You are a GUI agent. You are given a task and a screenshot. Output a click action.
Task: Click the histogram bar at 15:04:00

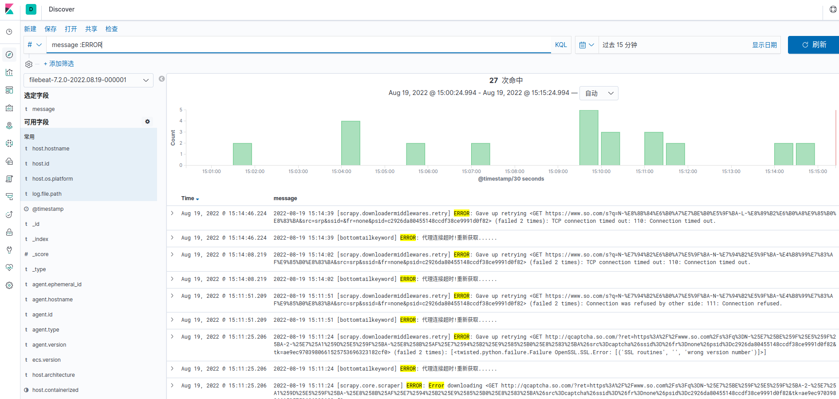(351, 143)
